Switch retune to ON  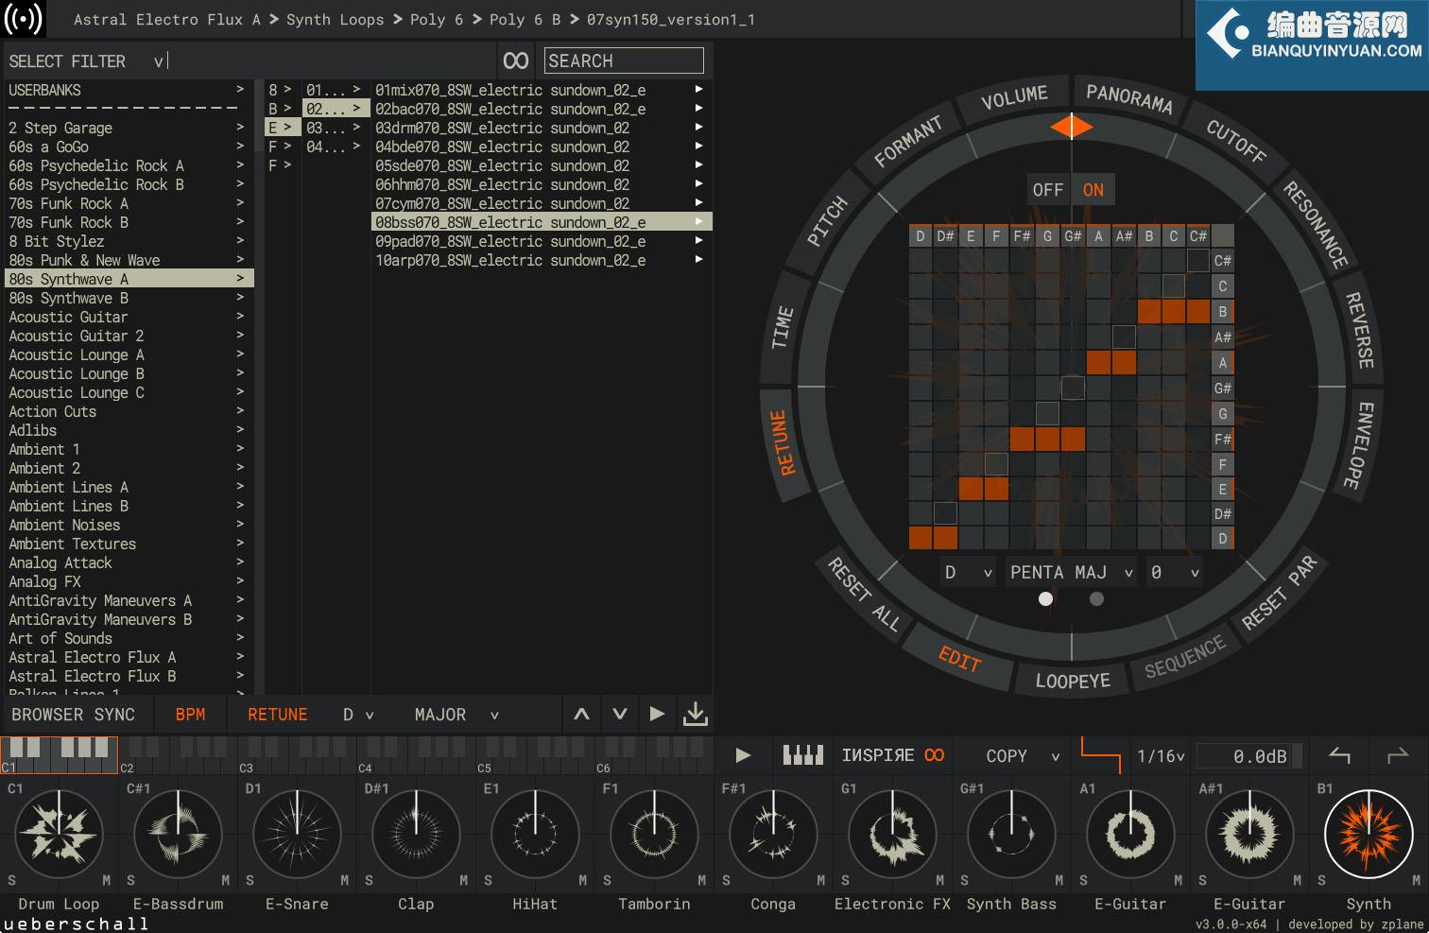click(x=1093, y=190)
